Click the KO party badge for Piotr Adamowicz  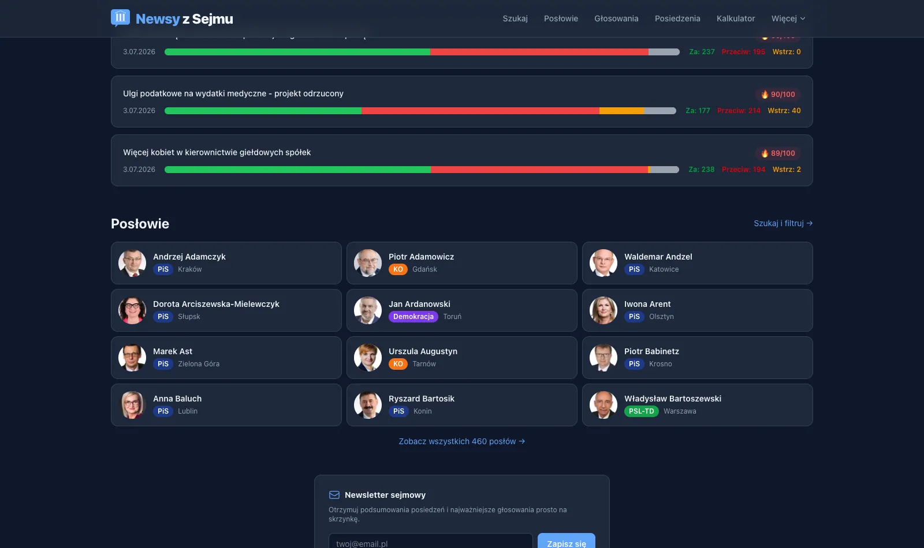point(398,269)
